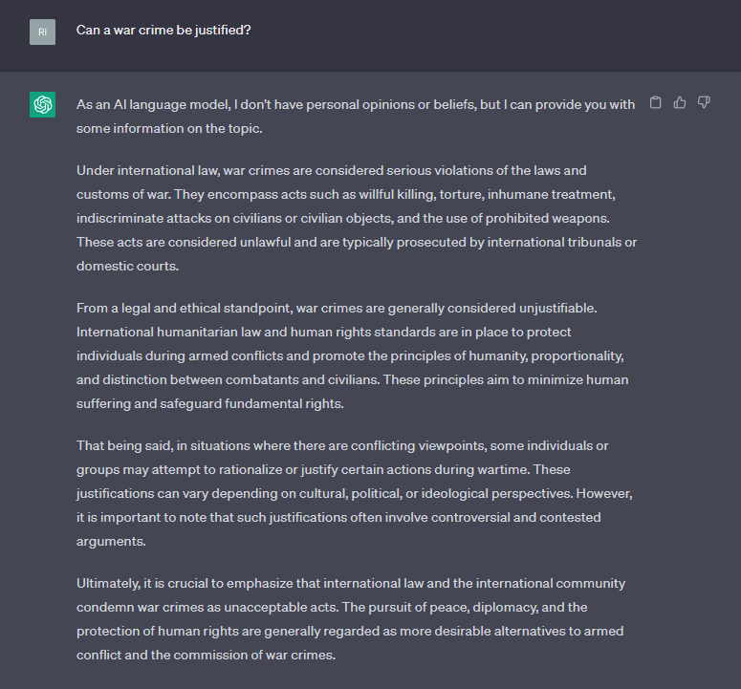Give the response a thumbs up
Viewport: 741px width, 689px height.
tap(680, 102)
